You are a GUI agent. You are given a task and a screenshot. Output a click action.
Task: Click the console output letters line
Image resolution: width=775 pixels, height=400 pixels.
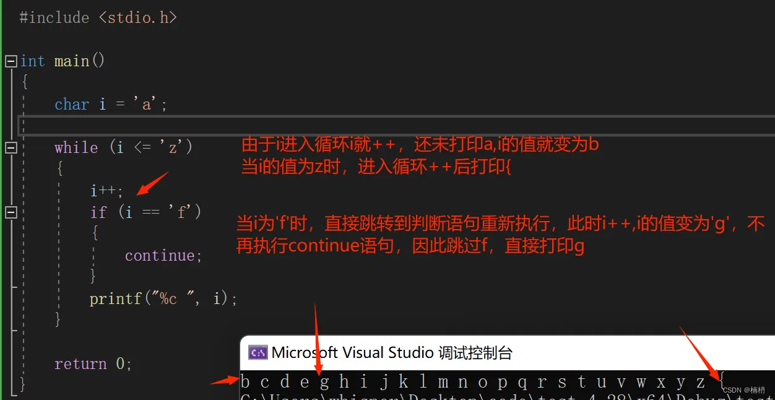point(482,382)
